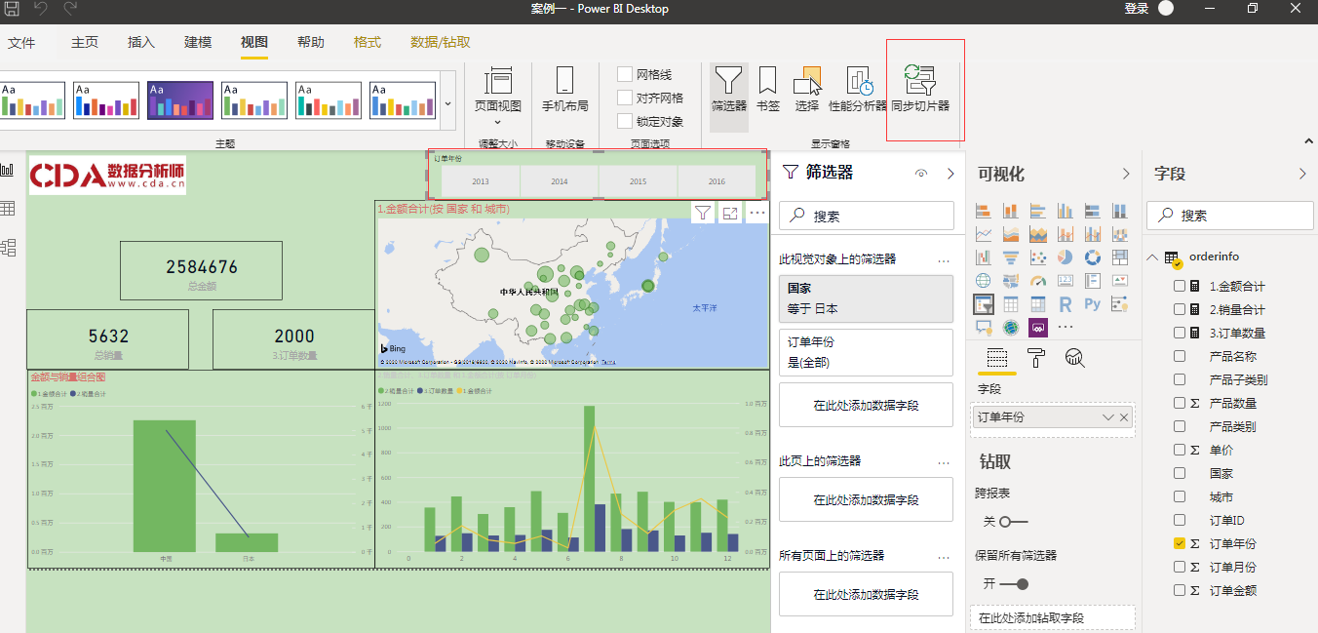Click 登录 to sign in
Image resolution: width=1318 pixels, height=633 pixels.
click(1137, 9)
